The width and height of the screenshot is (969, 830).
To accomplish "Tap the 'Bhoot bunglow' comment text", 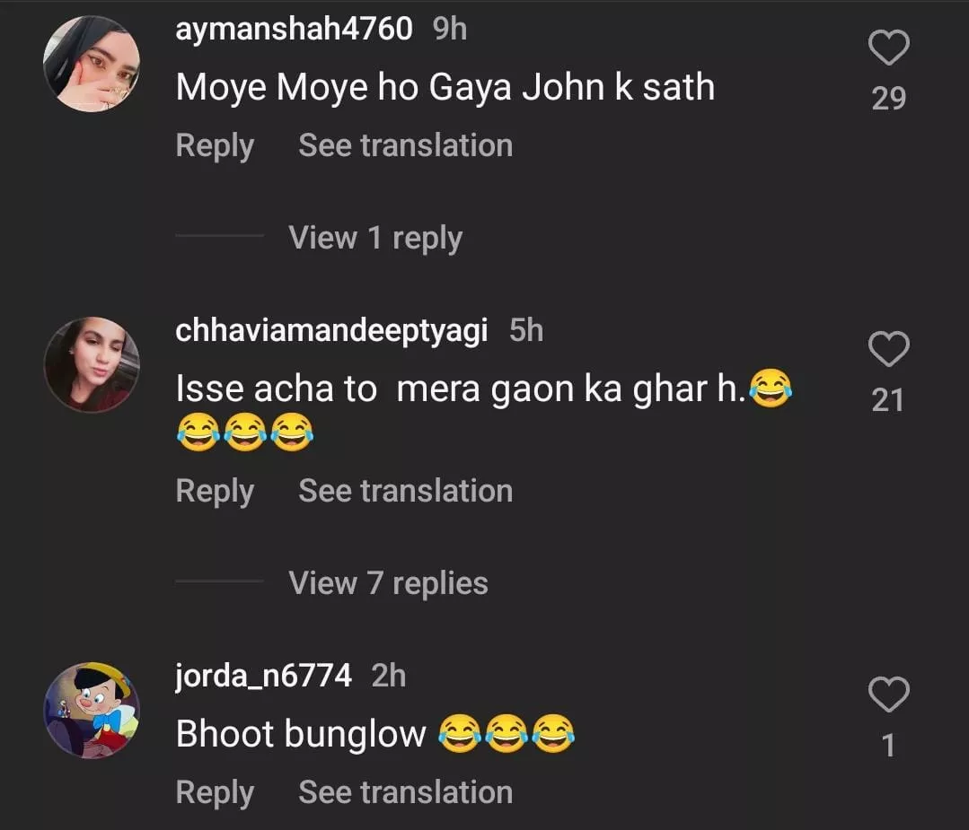I will coord(301,734).
